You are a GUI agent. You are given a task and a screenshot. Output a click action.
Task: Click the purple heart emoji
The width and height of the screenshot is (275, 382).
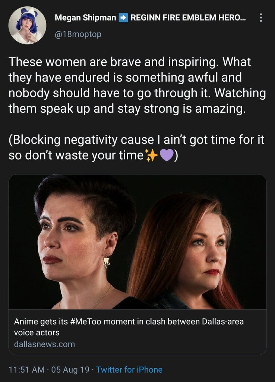(166, 156)
